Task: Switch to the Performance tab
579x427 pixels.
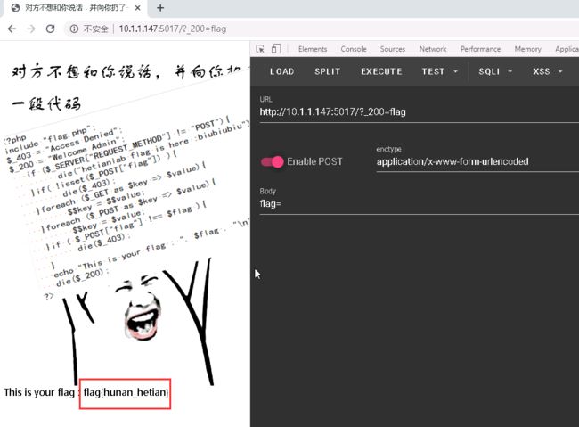Action: pos(480,49)
